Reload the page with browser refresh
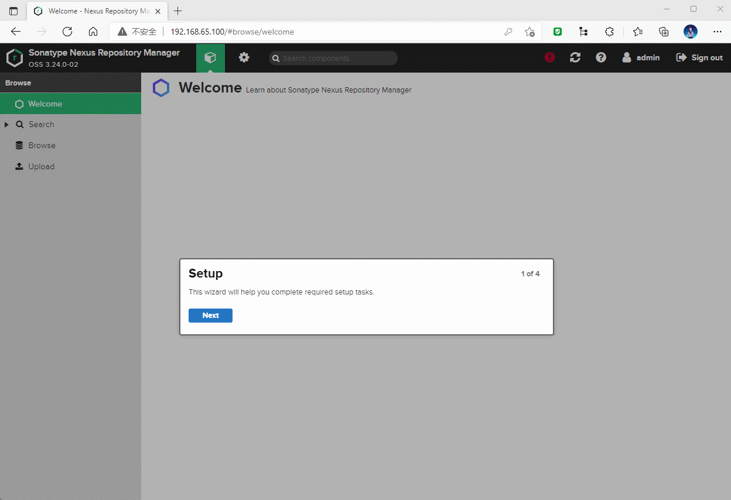This screenshot has width=731, height=500. pos(67,32)
